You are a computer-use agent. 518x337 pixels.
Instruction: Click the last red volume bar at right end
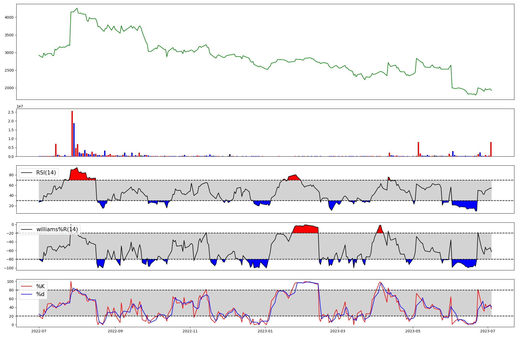(x=491, y=150)
